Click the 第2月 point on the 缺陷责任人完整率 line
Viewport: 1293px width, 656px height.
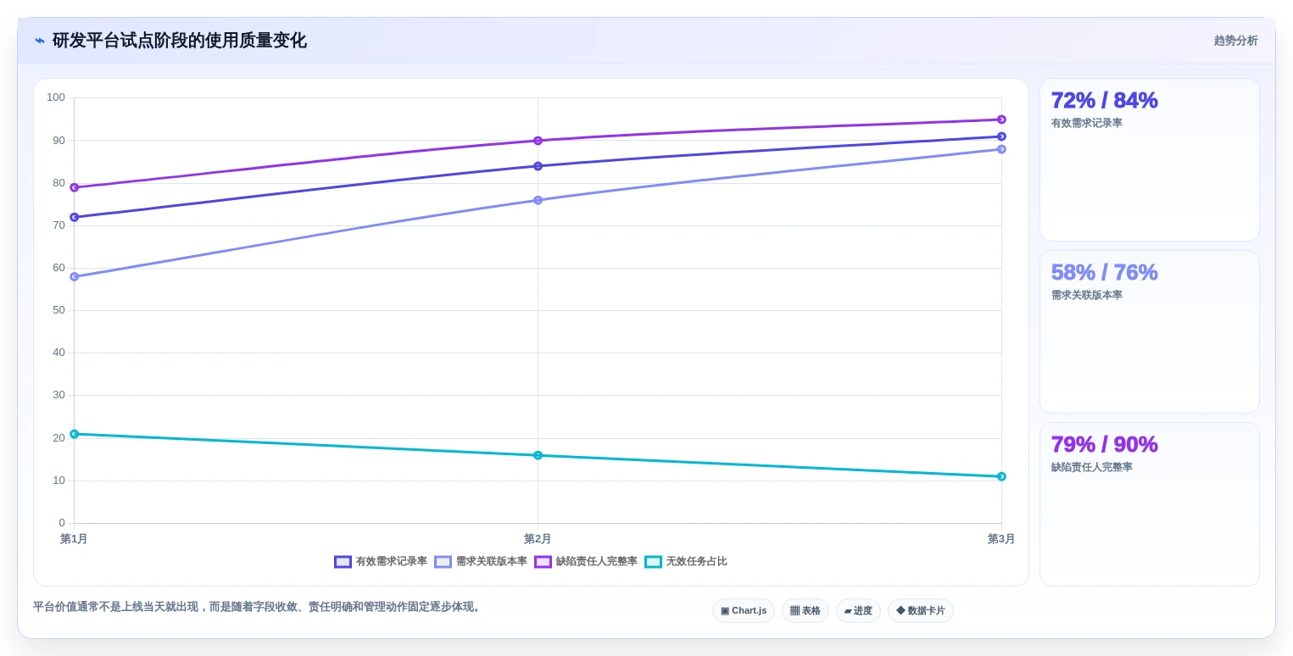(x=538, y=141)
